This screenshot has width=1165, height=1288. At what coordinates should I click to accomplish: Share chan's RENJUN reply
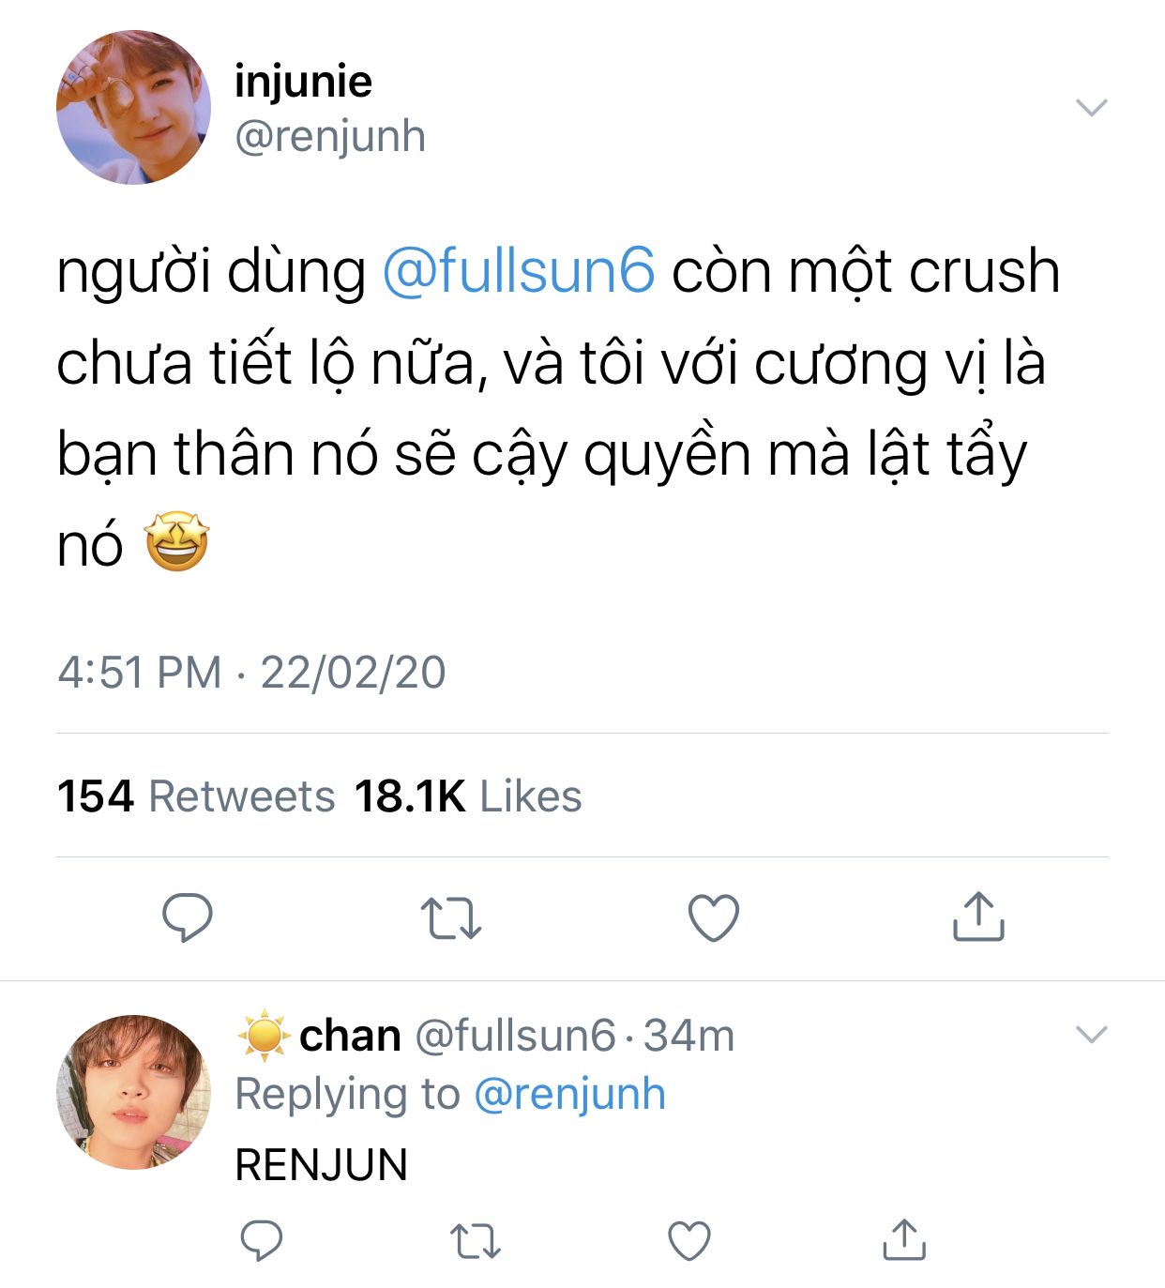tap(904, 1239)
